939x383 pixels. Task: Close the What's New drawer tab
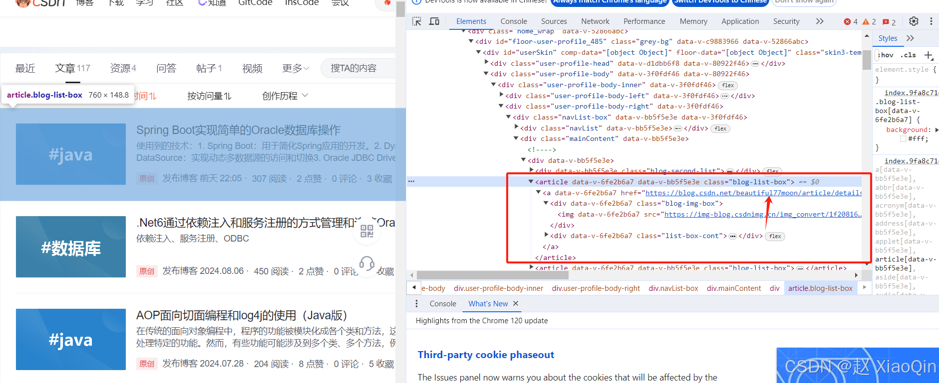[516, 303]
